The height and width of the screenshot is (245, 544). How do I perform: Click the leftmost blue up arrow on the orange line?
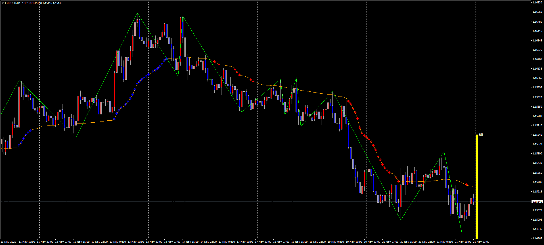tap(19, 145)
